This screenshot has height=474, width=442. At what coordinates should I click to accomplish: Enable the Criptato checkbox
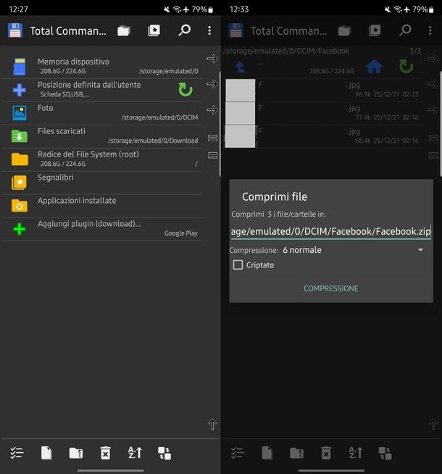tap(238, 265)
